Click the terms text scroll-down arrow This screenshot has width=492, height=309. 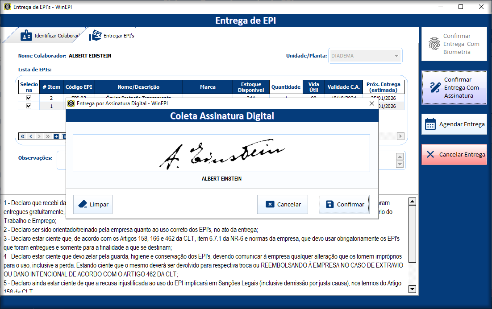click(412, 289)
